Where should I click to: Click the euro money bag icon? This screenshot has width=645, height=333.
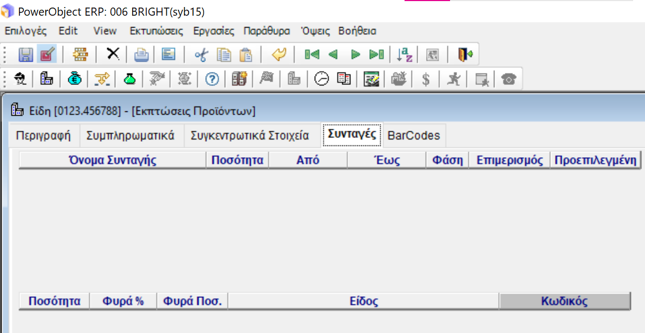[x=74, y=79]
